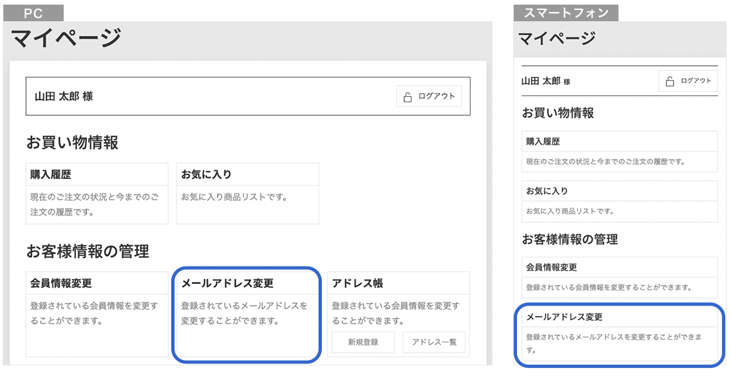The height and width of the screenshot is (378, 730).
Task: Click the スマートフォン tab label
Action: click(x=566, y=13)
